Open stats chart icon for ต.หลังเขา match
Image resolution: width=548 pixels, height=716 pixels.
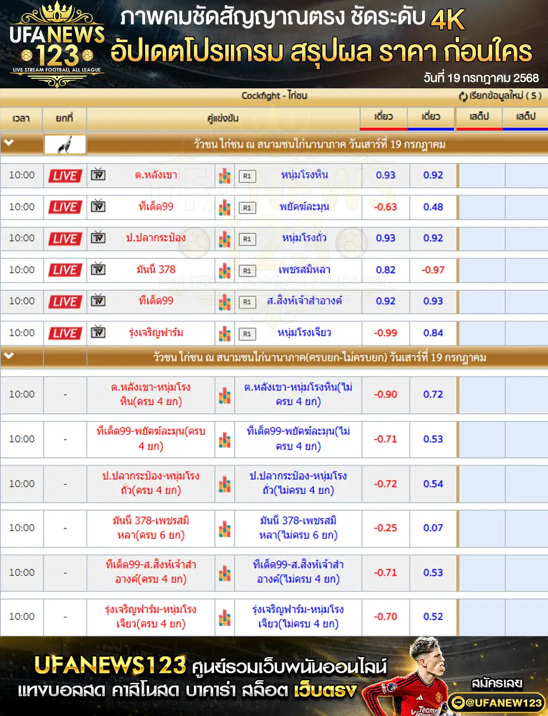pos(225,176)
